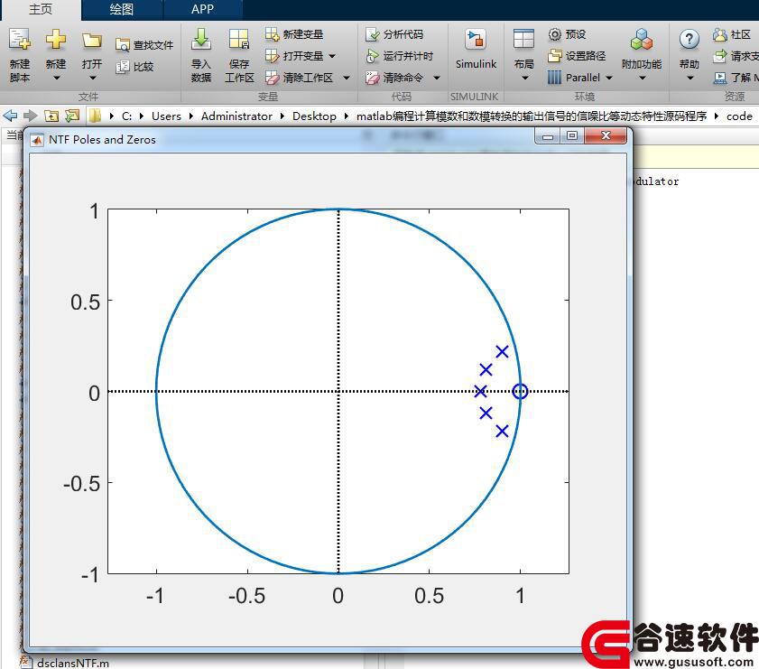Maximize the NTF Poles and Zeros window
The width and height of the screenshot is (759, 669).
click(571, 136)
